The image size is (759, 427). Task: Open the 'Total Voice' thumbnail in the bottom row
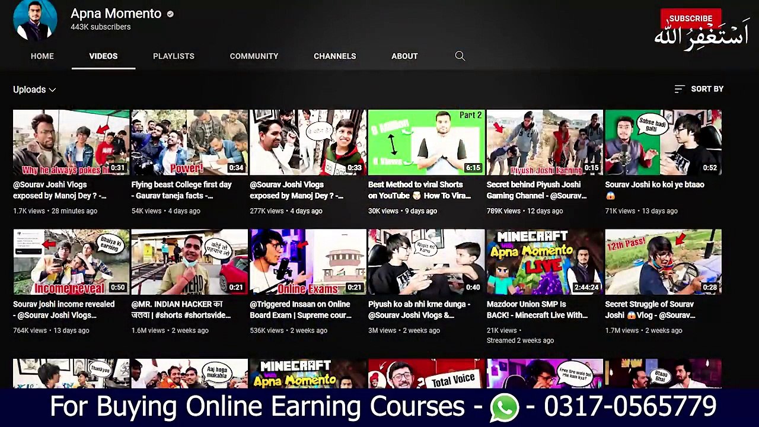click(426, 374)
